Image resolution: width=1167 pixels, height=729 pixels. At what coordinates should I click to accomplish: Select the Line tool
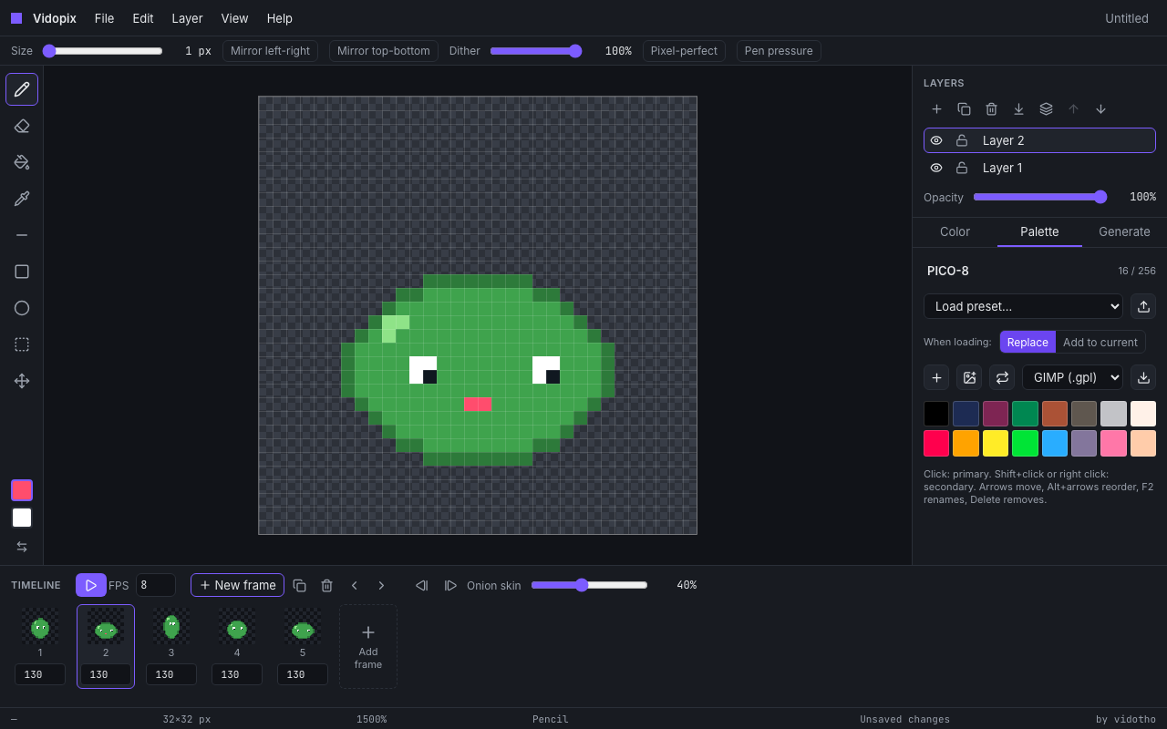point(22,235)
